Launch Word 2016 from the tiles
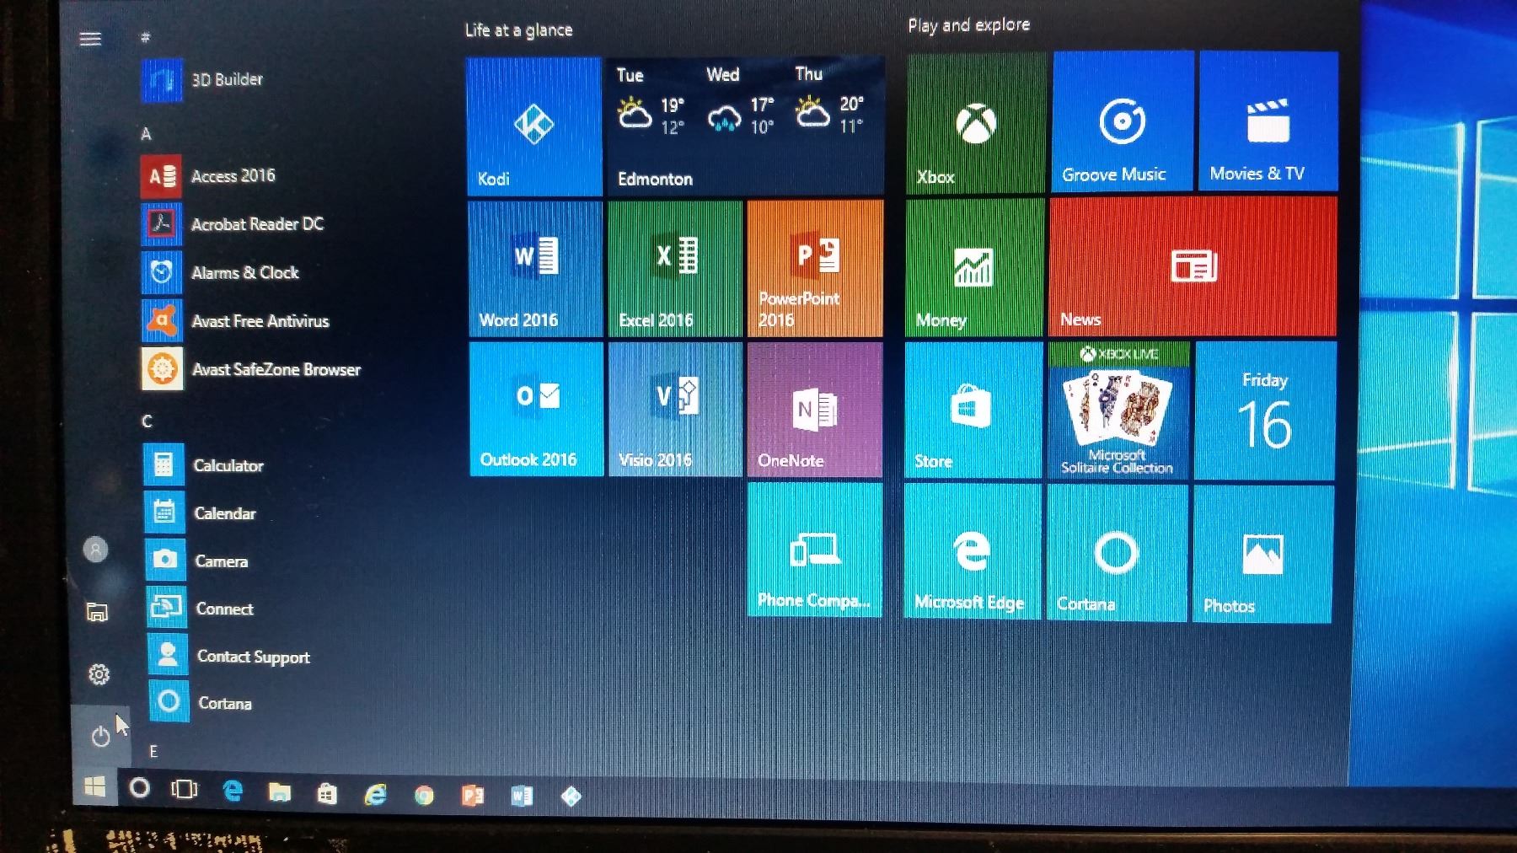This screenshot has height=853, width=1517. (x=535, y=269)
